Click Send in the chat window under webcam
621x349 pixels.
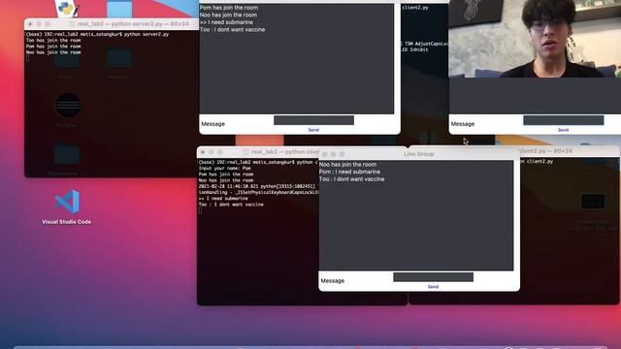coord(563,130)
